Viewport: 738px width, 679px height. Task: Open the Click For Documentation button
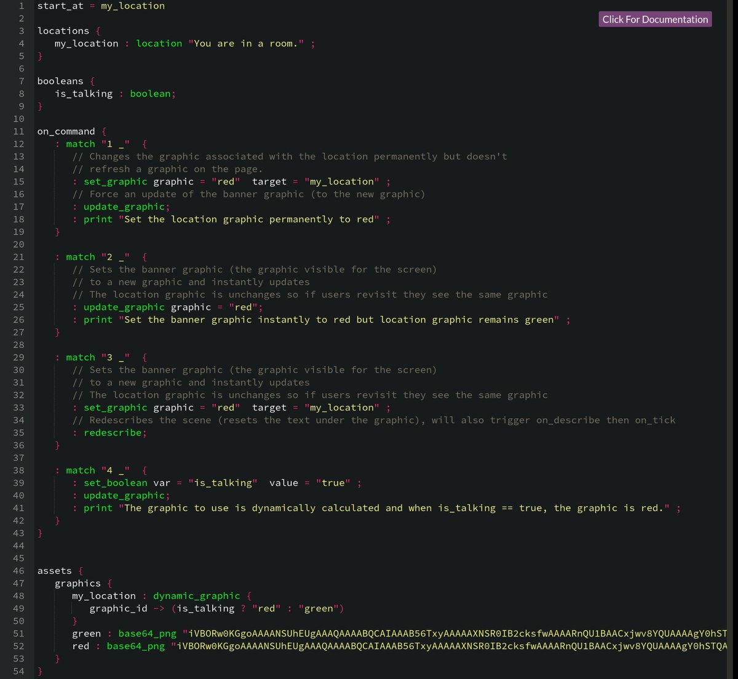coord(655,19)
